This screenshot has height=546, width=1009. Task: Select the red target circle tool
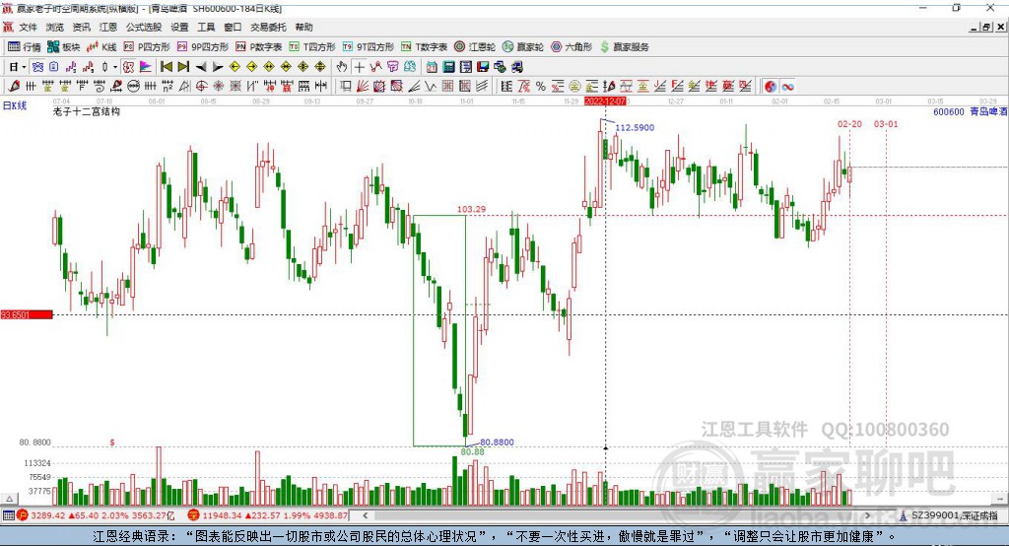[201, 87]
